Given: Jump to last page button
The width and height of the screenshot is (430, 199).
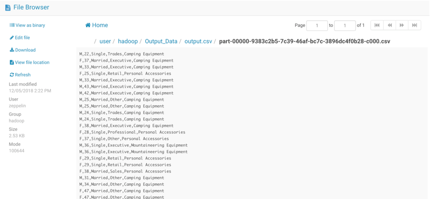Looking at the screenshot, I should point(415,25).
